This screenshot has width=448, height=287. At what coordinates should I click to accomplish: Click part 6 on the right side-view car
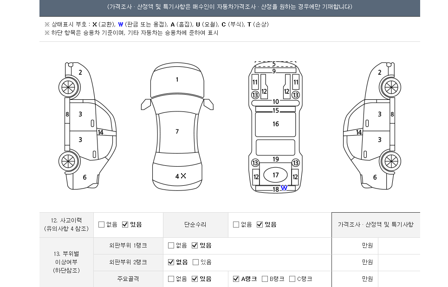pyautogui.click(x=375, y=177)
